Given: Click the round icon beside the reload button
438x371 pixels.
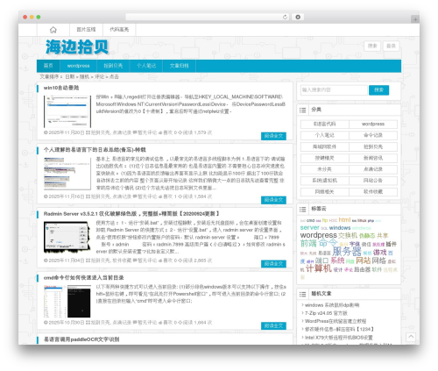Looking at the screenshot, I should pos(298,17).
